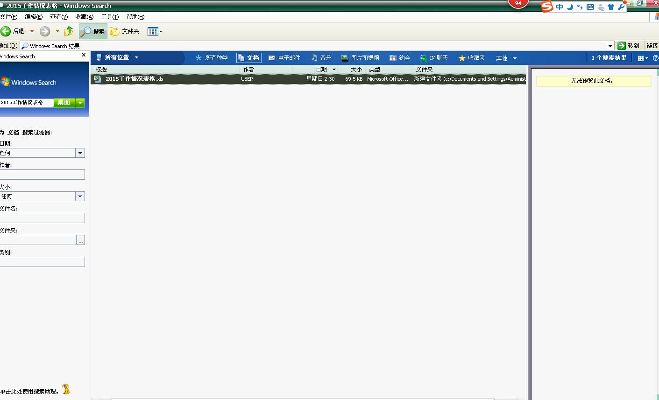Expand the address bar dropdown arrow
This screenshot has height=400, width=659.
[x=610, y=46]
